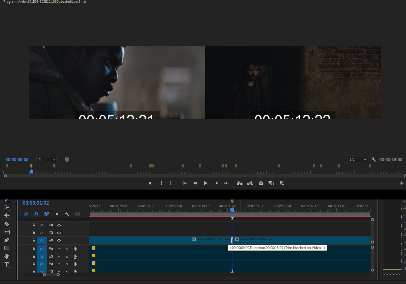Click the fx badge on A3 clip
Screen dimensions: 406x284
[x=94, y=263]
